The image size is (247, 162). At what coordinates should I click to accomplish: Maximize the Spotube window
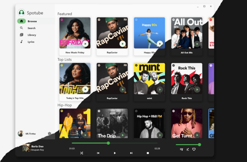coord(204,6)
